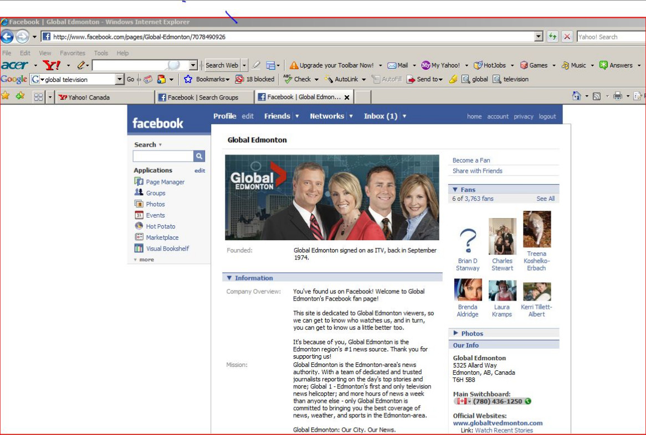646x435 pixels.
Task: Click the Become a Fan link
Action: tap(471, 160)
